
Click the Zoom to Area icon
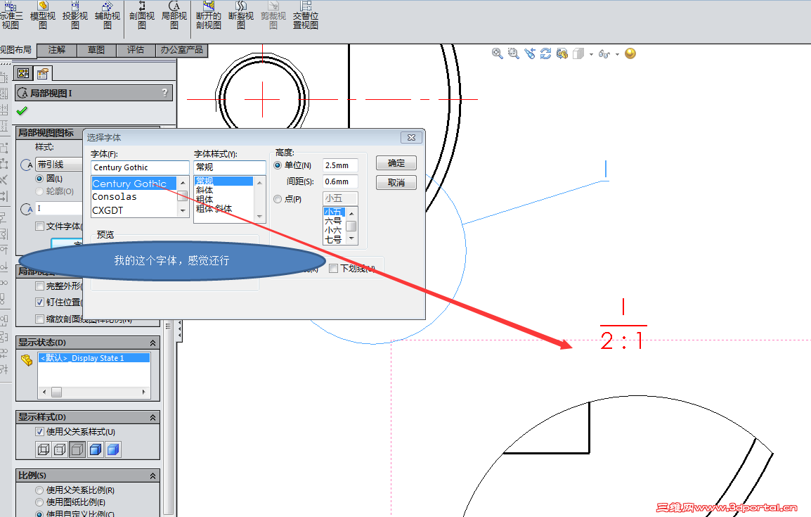(513, 53)
